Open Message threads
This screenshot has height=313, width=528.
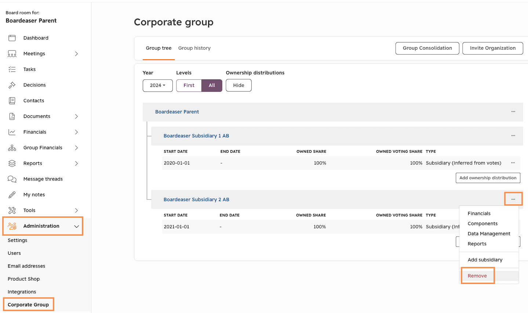click(x=43, y=179)
